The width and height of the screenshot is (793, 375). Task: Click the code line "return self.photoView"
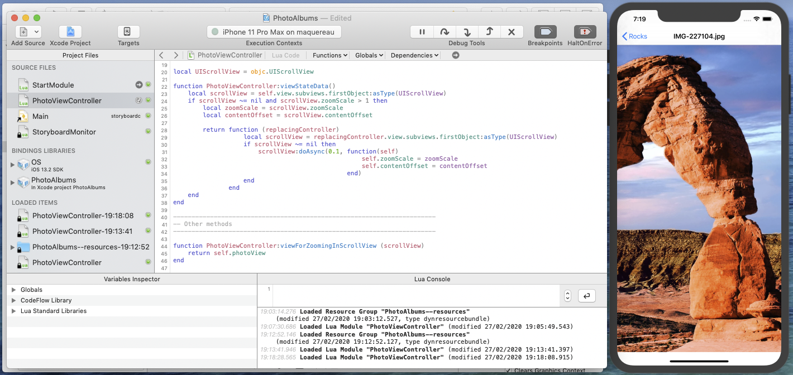pos(227,253)
